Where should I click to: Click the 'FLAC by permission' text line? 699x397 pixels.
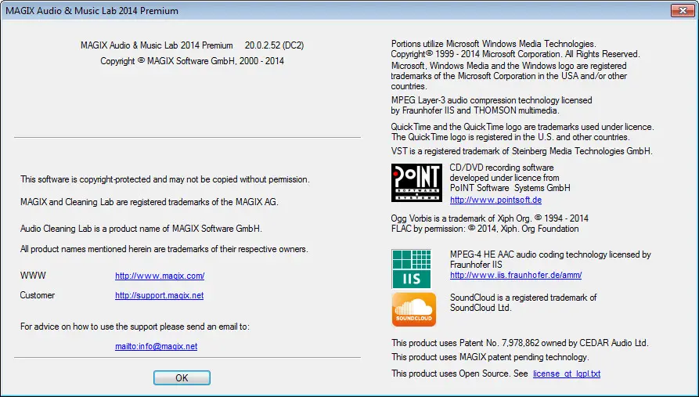485,229
